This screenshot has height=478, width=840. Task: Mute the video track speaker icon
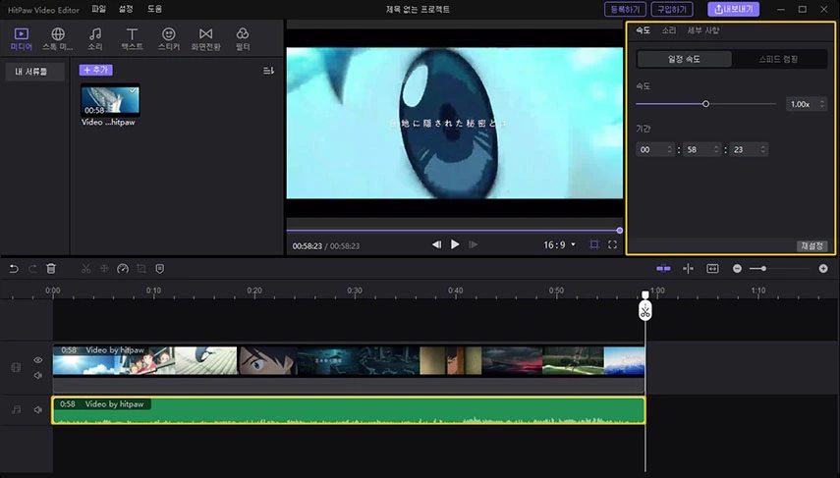coord(38,375)
